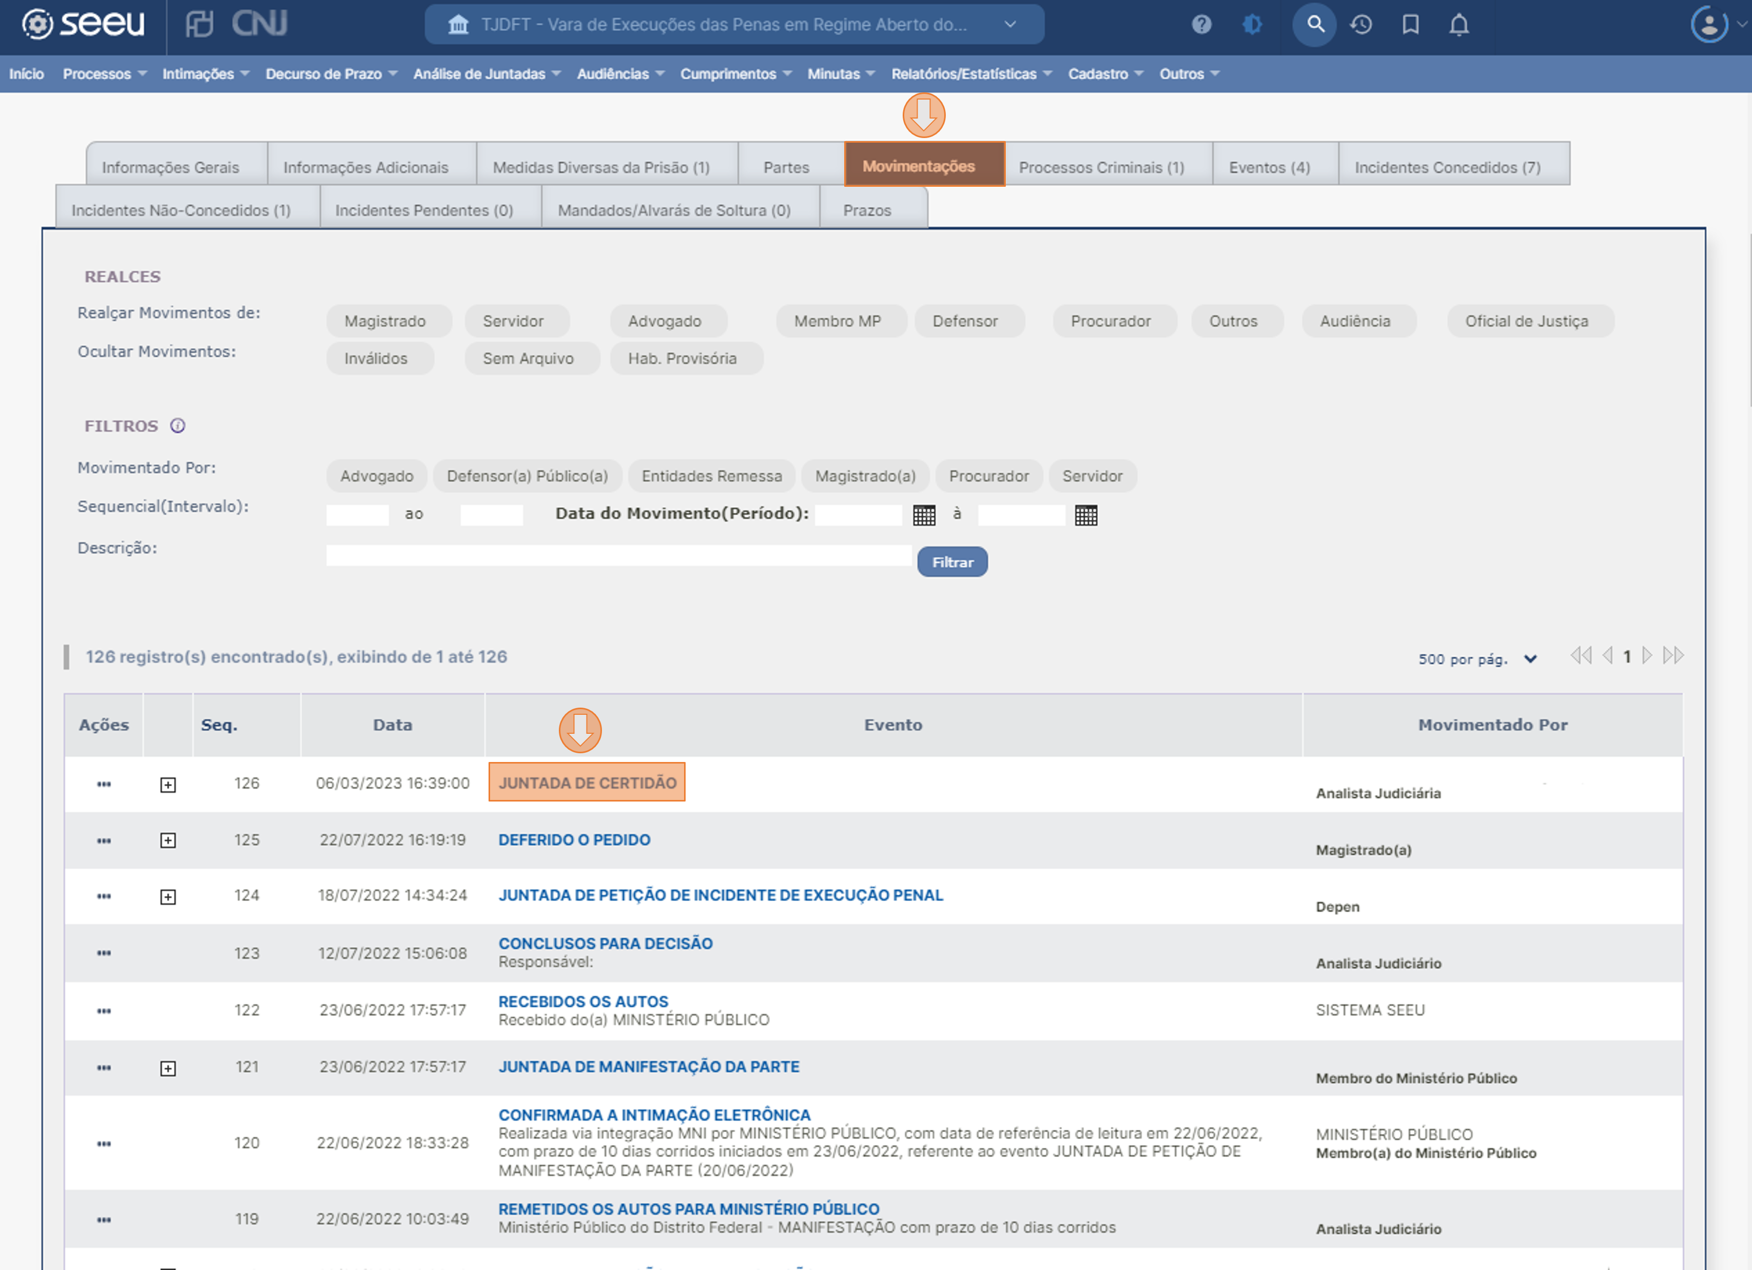Toggle Entidades Remessa filter

(712, 476)
